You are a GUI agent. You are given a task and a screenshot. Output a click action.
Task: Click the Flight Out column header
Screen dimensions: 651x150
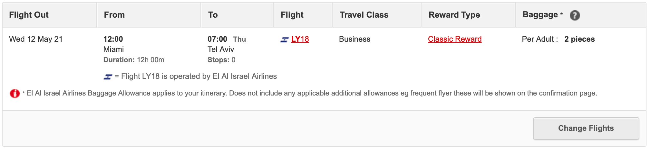coord(29,15)
